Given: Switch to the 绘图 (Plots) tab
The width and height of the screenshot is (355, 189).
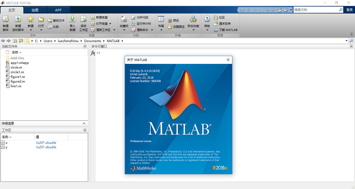Looking at the screenshot, I should click(35, 10).
